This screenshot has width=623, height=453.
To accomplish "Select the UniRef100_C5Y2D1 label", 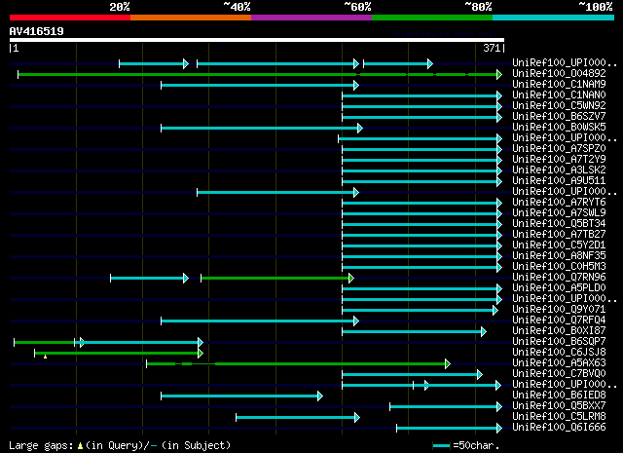I will pyautogui.click(x=559, y=245).
